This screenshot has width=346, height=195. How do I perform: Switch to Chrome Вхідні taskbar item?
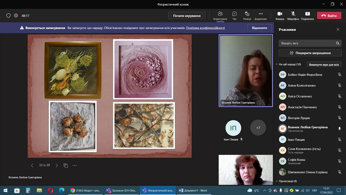tap(85, 190)
